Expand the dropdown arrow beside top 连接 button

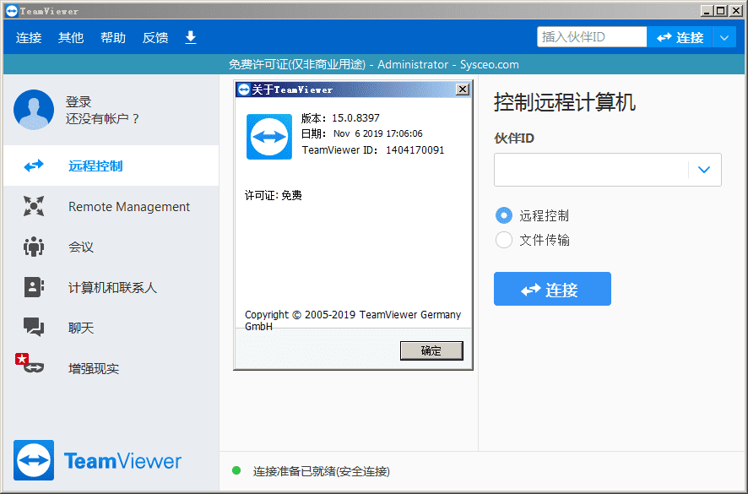coord(724,37)
